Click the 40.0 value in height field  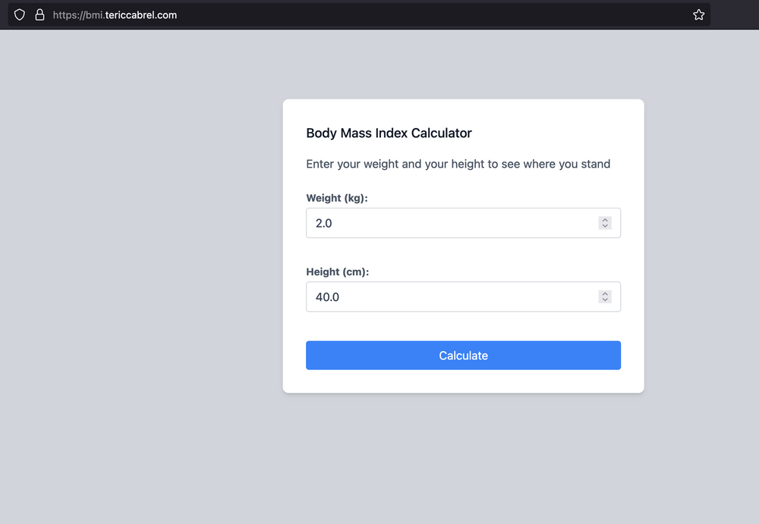tap(327, 297)
